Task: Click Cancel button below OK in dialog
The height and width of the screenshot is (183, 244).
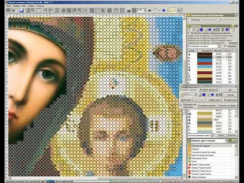Action: coord(230,95)
